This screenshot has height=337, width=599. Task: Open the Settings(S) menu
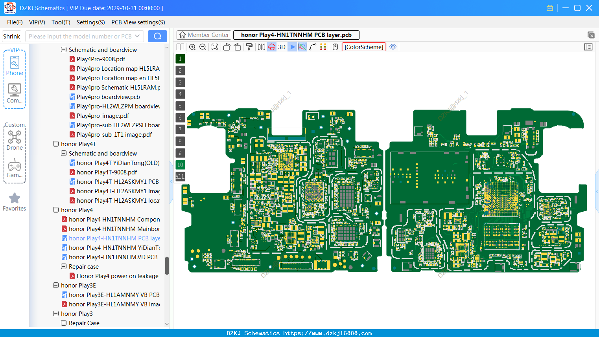pyautogui.click(x=91, y=22)
